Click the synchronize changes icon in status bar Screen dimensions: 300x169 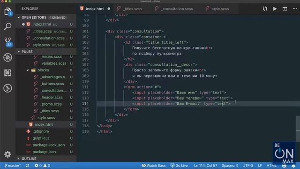27,166
